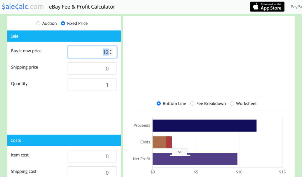Viewport: 302px width, 177px height.
Task: Enable the Bottom Line view
Action: tap(159, 104)
